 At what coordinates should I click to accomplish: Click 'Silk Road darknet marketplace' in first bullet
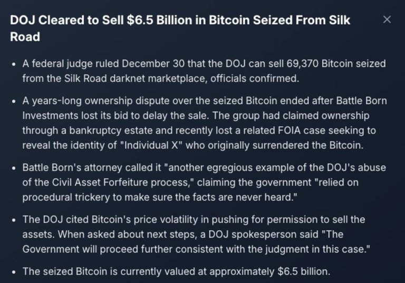pos(136,78)
